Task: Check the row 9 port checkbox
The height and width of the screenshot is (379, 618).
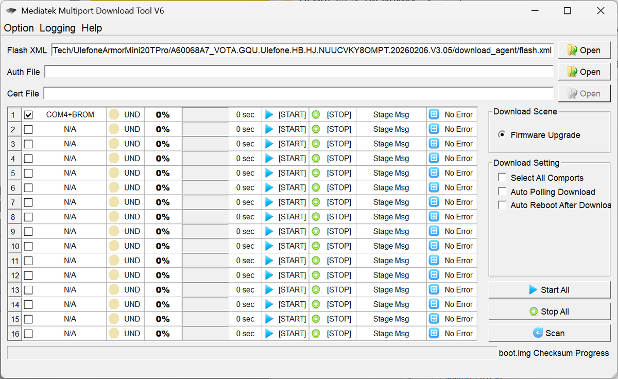Action: tap(28, 231)
